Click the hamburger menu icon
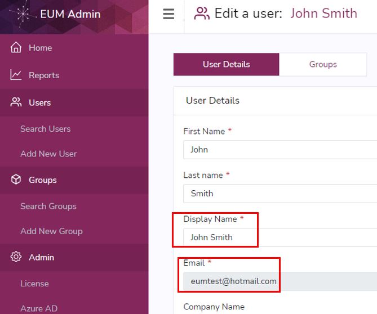377x314 pixels. click(x=168, y=14)
